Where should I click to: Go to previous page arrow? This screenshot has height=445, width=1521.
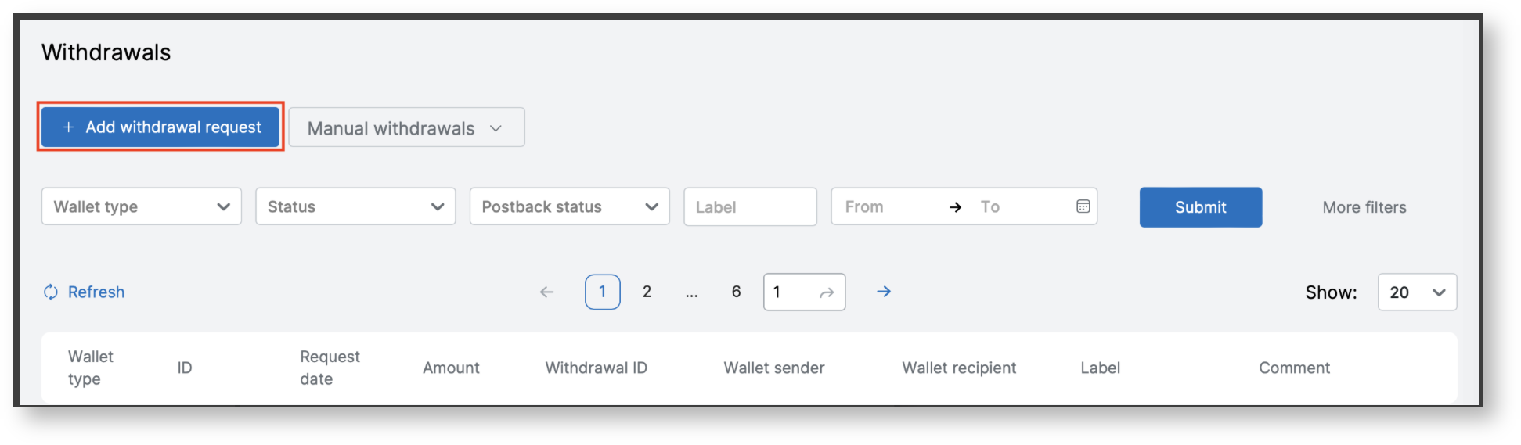546,292
